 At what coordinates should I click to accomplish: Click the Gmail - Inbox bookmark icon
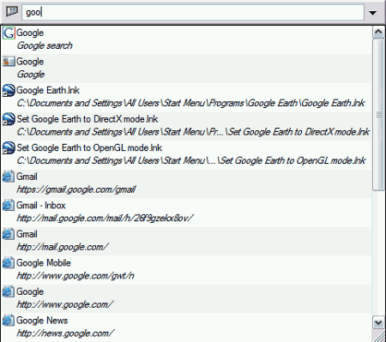[9, 206]
